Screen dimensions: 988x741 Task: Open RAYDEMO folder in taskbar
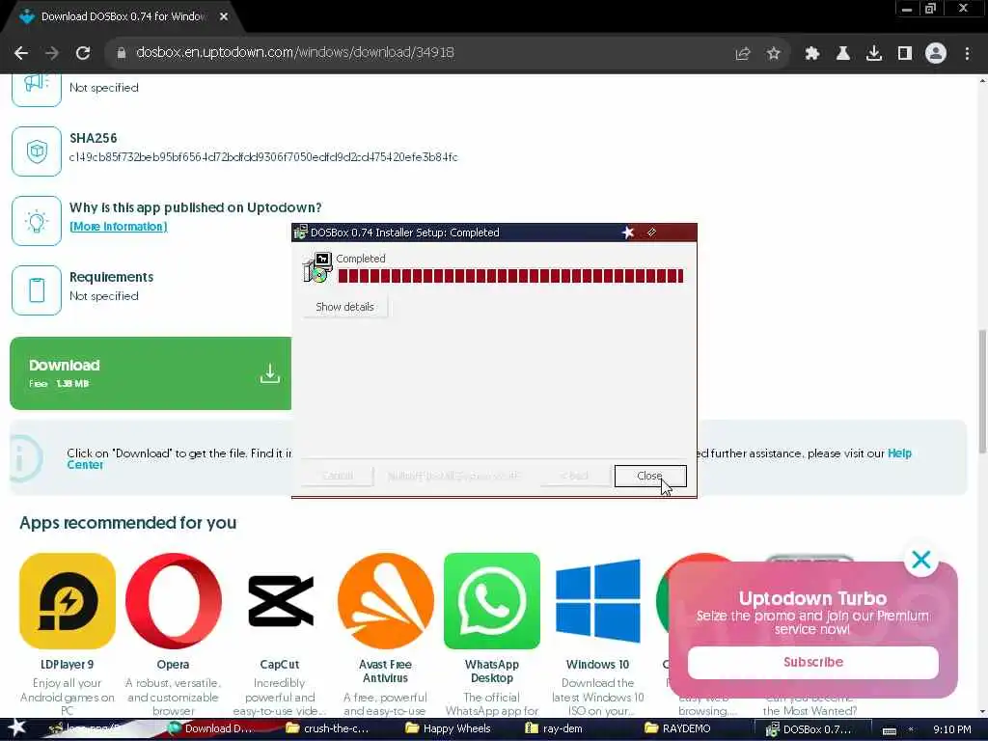tap(678, 728)
